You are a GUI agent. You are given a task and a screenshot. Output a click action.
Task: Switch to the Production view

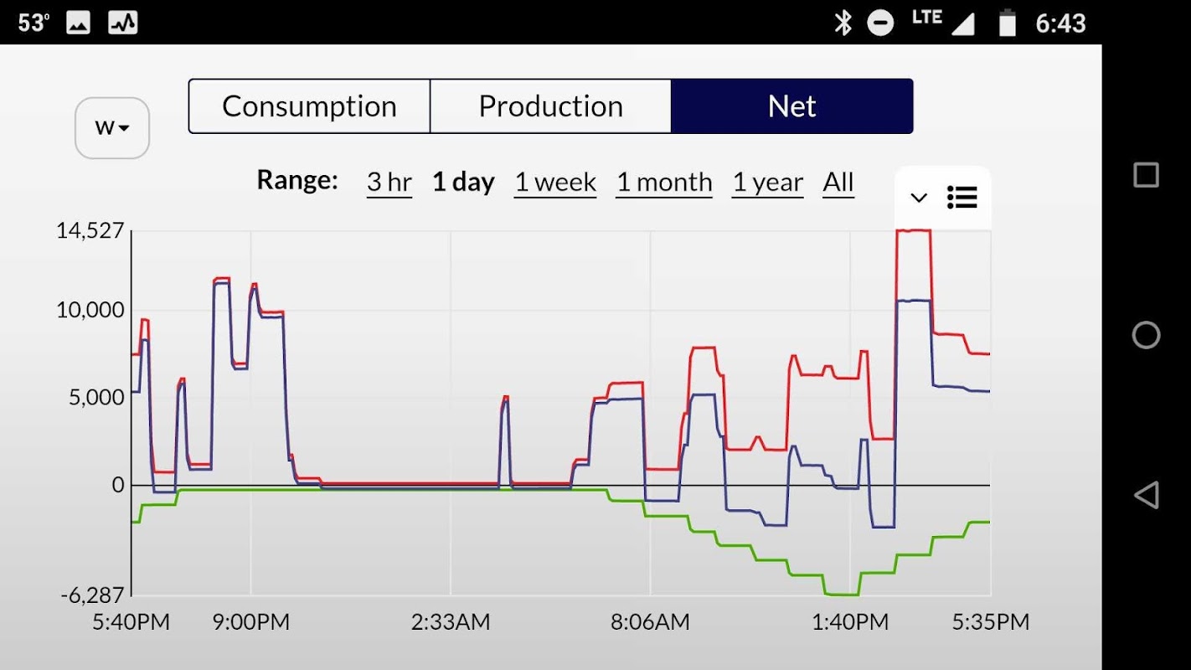tap(550, 106)
